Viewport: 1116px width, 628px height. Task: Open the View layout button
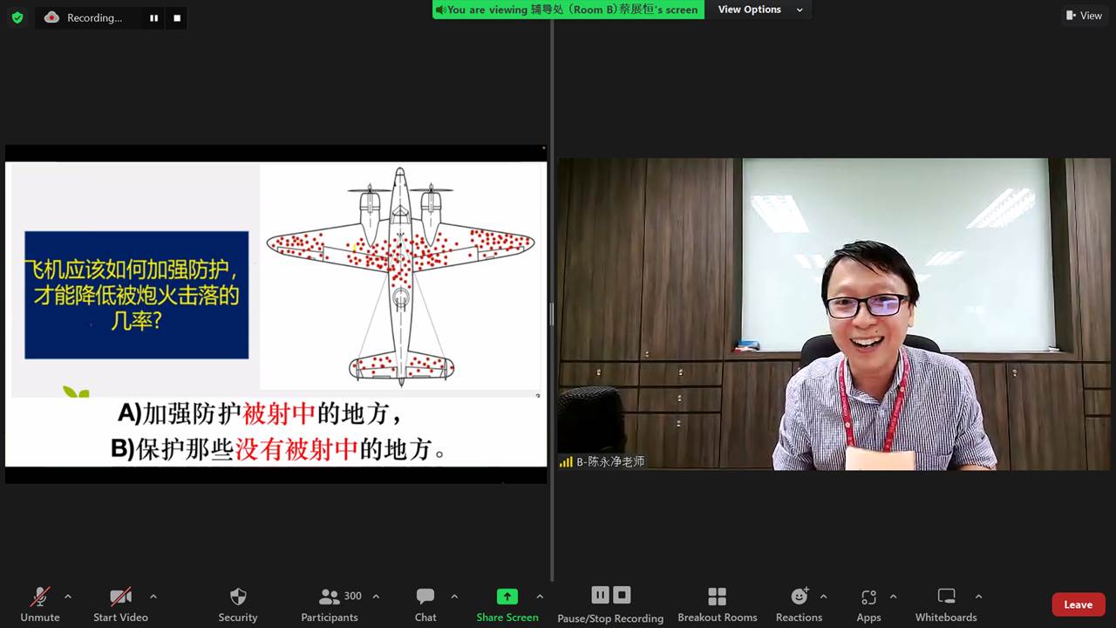(1084, 16)
